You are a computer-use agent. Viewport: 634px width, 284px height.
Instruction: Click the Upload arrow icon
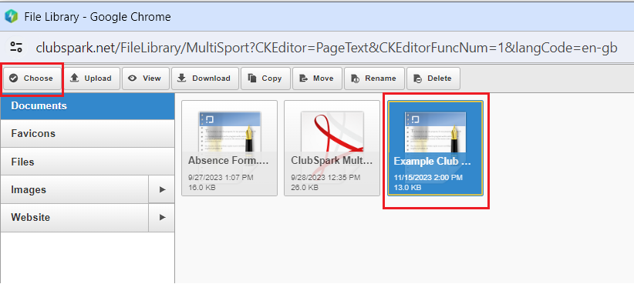pyautogui.click(x=74, y=78)
